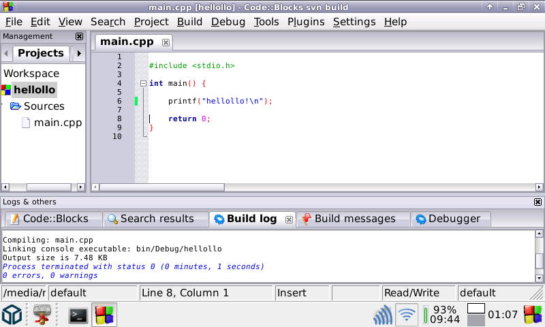Close the Logs & others panel

pyautogui.click(x=538, y=202)
